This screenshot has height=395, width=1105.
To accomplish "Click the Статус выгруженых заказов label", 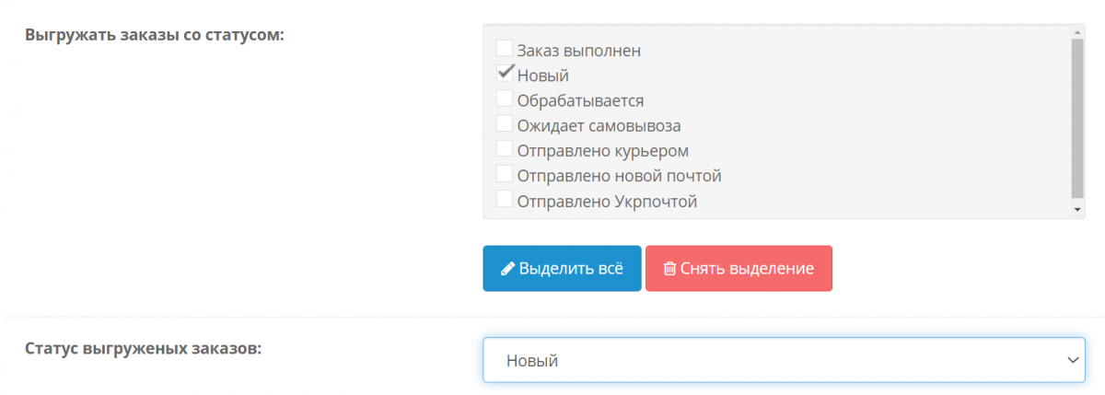I will [144, 349].
